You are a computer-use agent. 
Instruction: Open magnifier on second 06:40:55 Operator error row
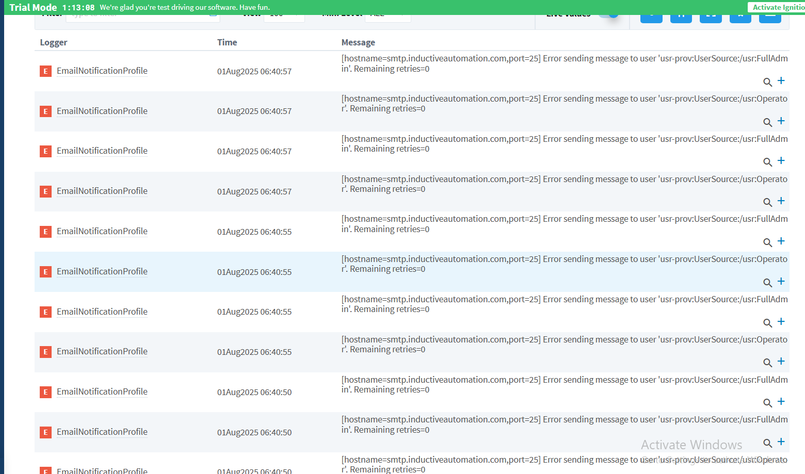tap(768, 363)
